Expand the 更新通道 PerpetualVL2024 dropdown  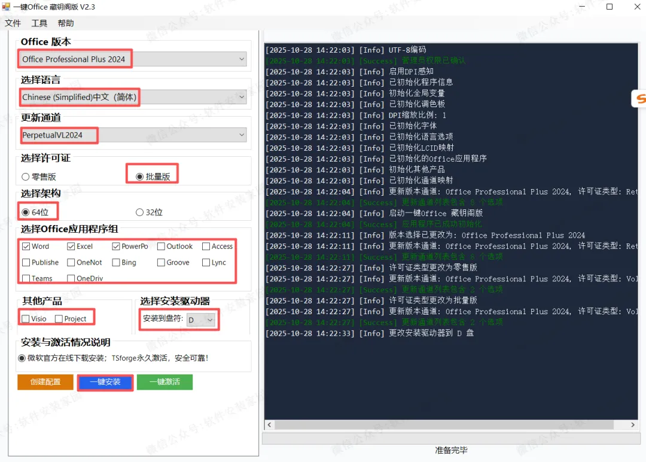(x=133, y=135)
